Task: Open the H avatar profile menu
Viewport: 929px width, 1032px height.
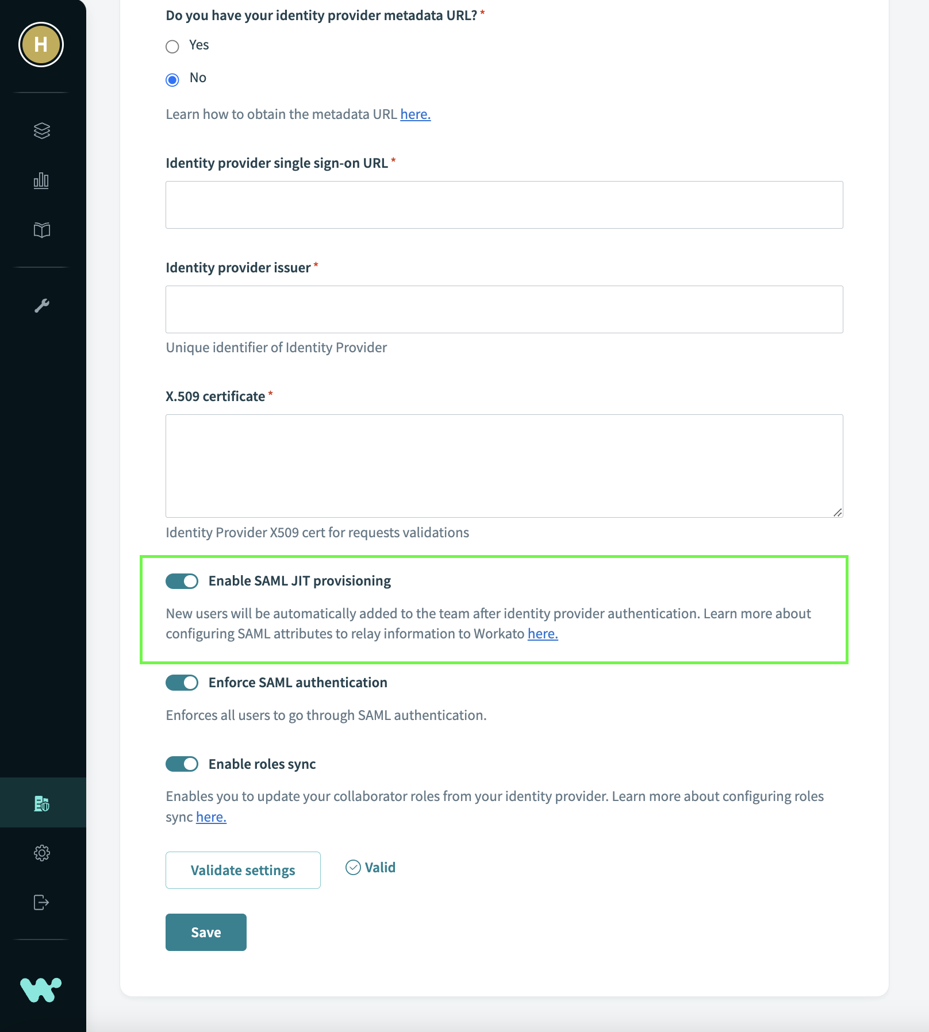Action: 40,44
